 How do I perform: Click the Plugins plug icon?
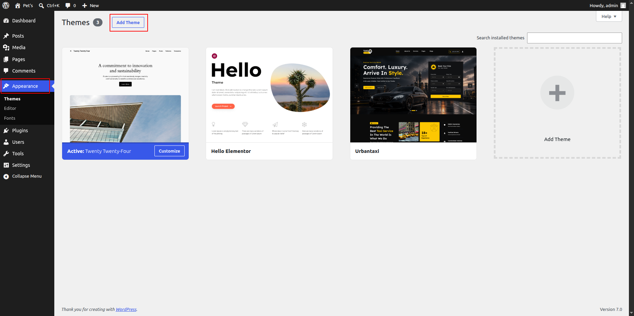[x=6, y=131]
